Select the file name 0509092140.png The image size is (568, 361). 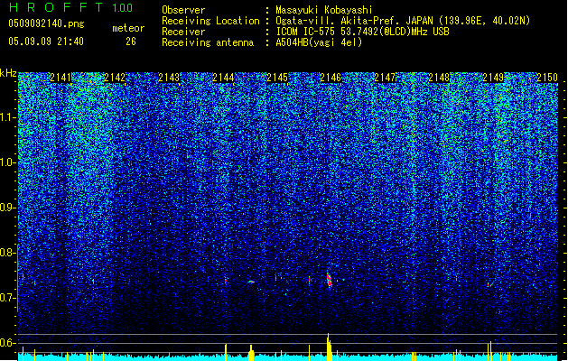point(46,23)
